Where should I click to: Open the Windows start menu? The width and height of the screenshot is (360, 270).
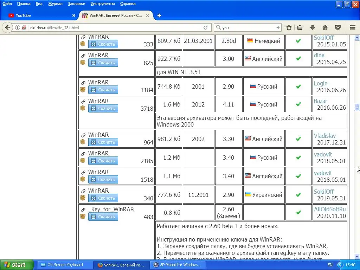click(17, 265)
